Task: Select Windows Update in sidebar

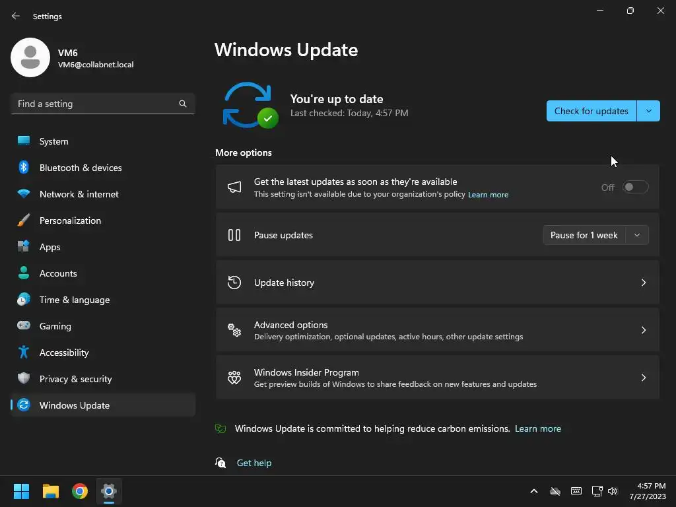Action: [x=102, y=405]
